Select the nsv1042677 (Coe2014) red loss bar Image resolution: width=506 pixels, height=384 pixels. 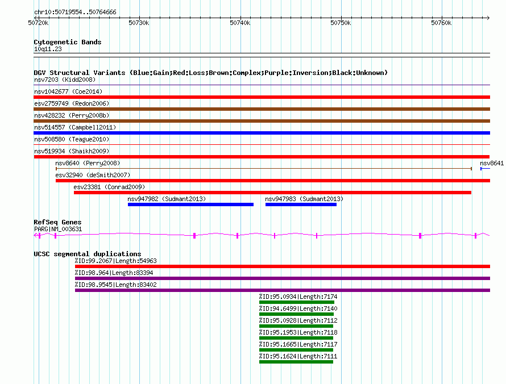tap(262, 97)
